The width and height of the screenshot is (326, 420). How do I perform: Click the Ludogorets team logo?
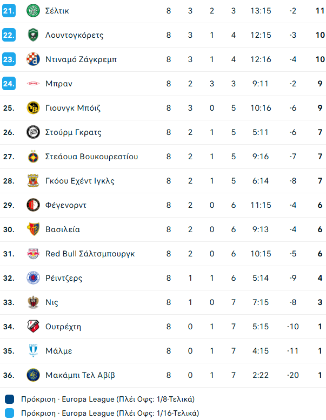coord(33,35)
